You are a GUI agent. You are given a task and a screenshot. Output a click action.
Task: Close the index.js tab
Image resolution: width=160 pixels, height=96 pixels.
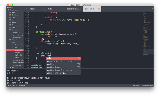tap(44, 9)
